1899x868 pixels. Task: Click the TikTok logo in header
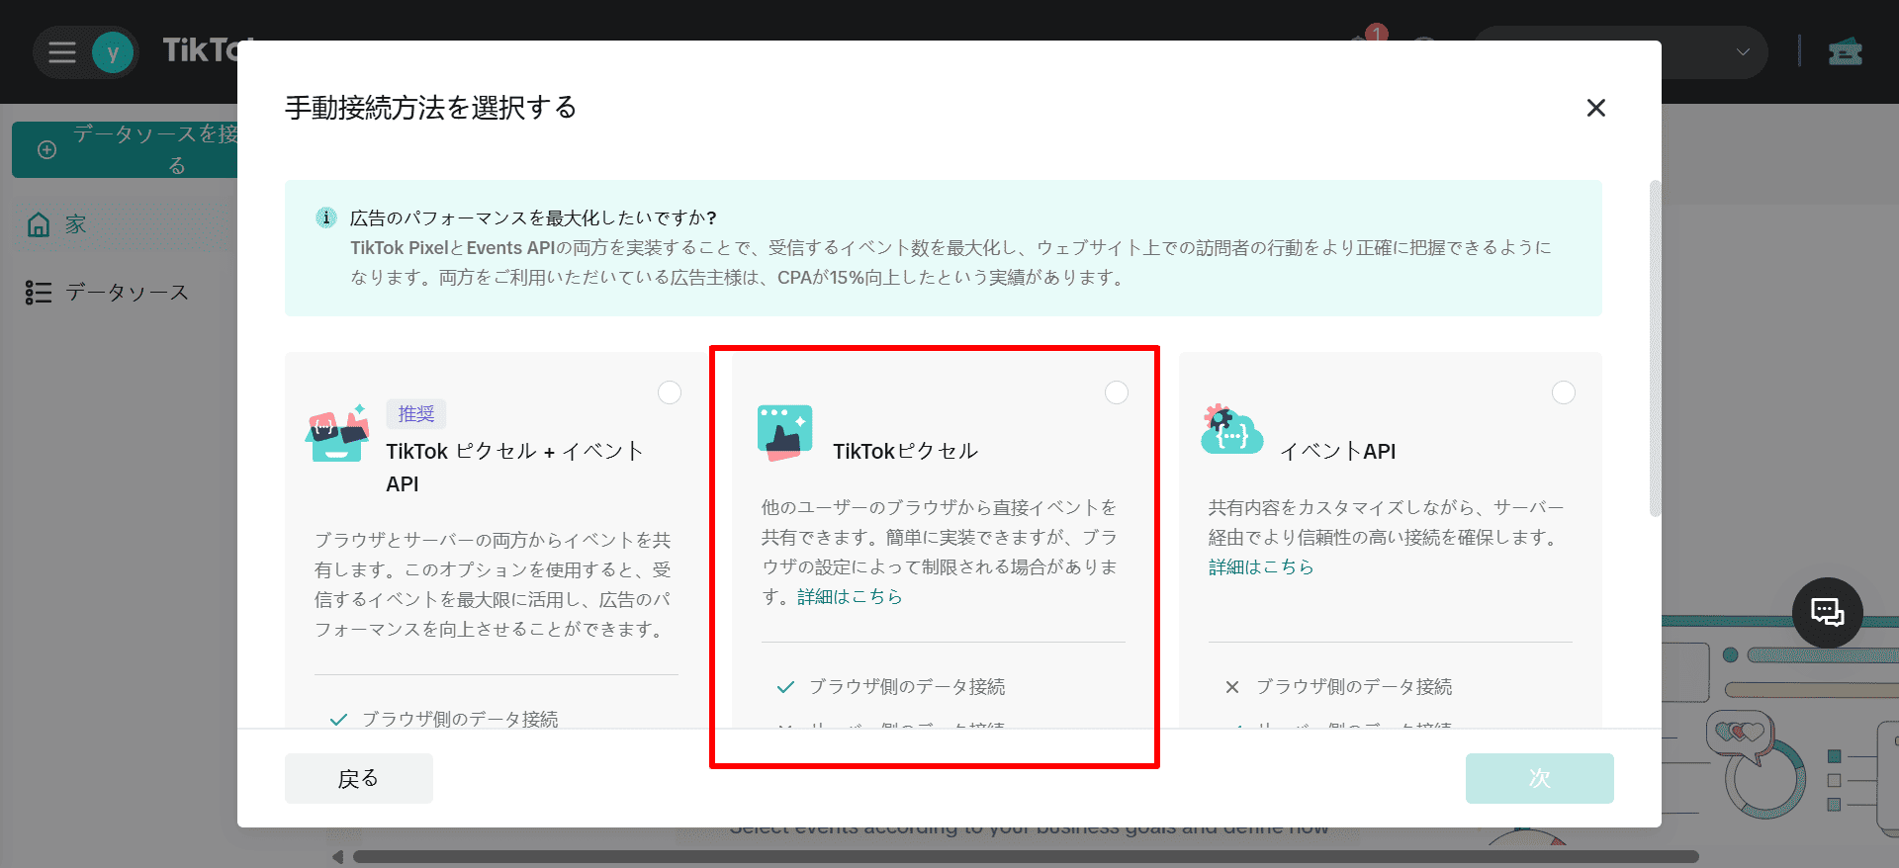[201, 50]
